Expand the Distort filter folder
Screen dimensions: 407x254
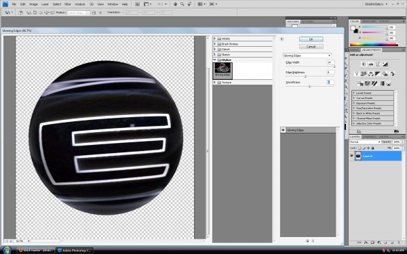coord(214,49)
